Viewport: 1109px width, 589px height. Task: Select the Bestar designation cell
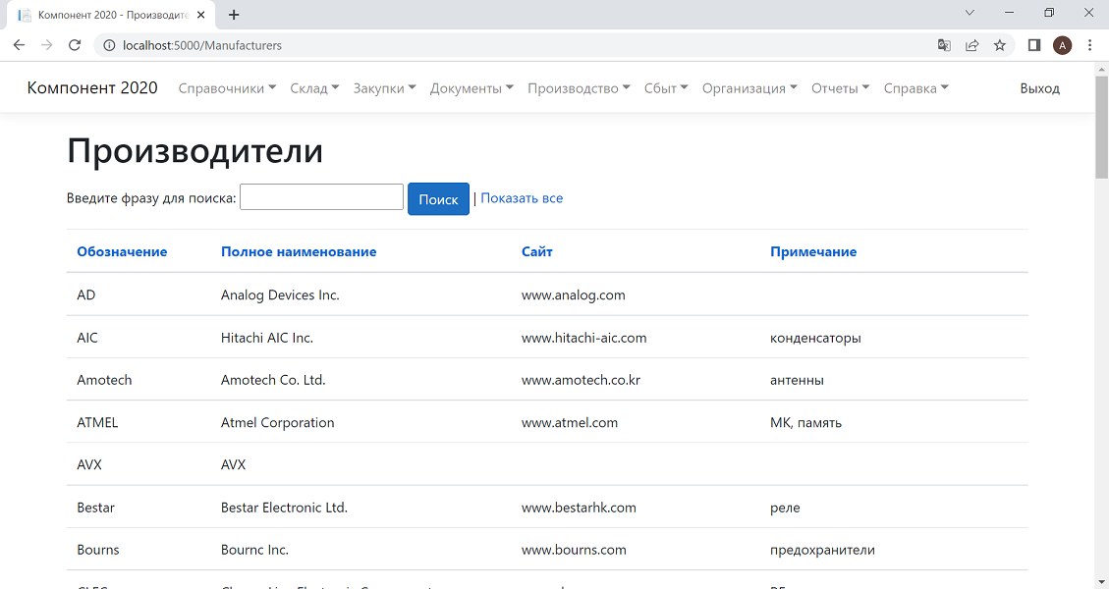96,507
